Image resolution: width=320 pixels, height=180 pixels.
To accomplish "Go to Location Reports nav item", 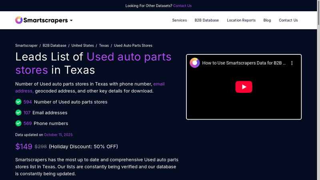I will pyautogui.click(x=241, y=20).
